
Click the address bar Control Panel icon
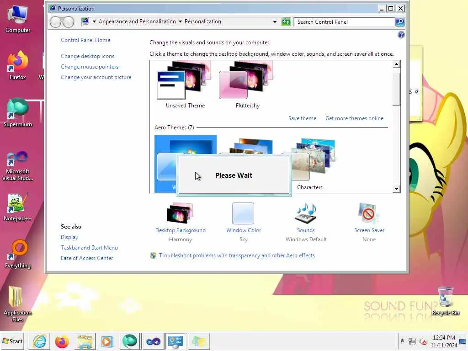pyautogui.click(x=85, y=21)
